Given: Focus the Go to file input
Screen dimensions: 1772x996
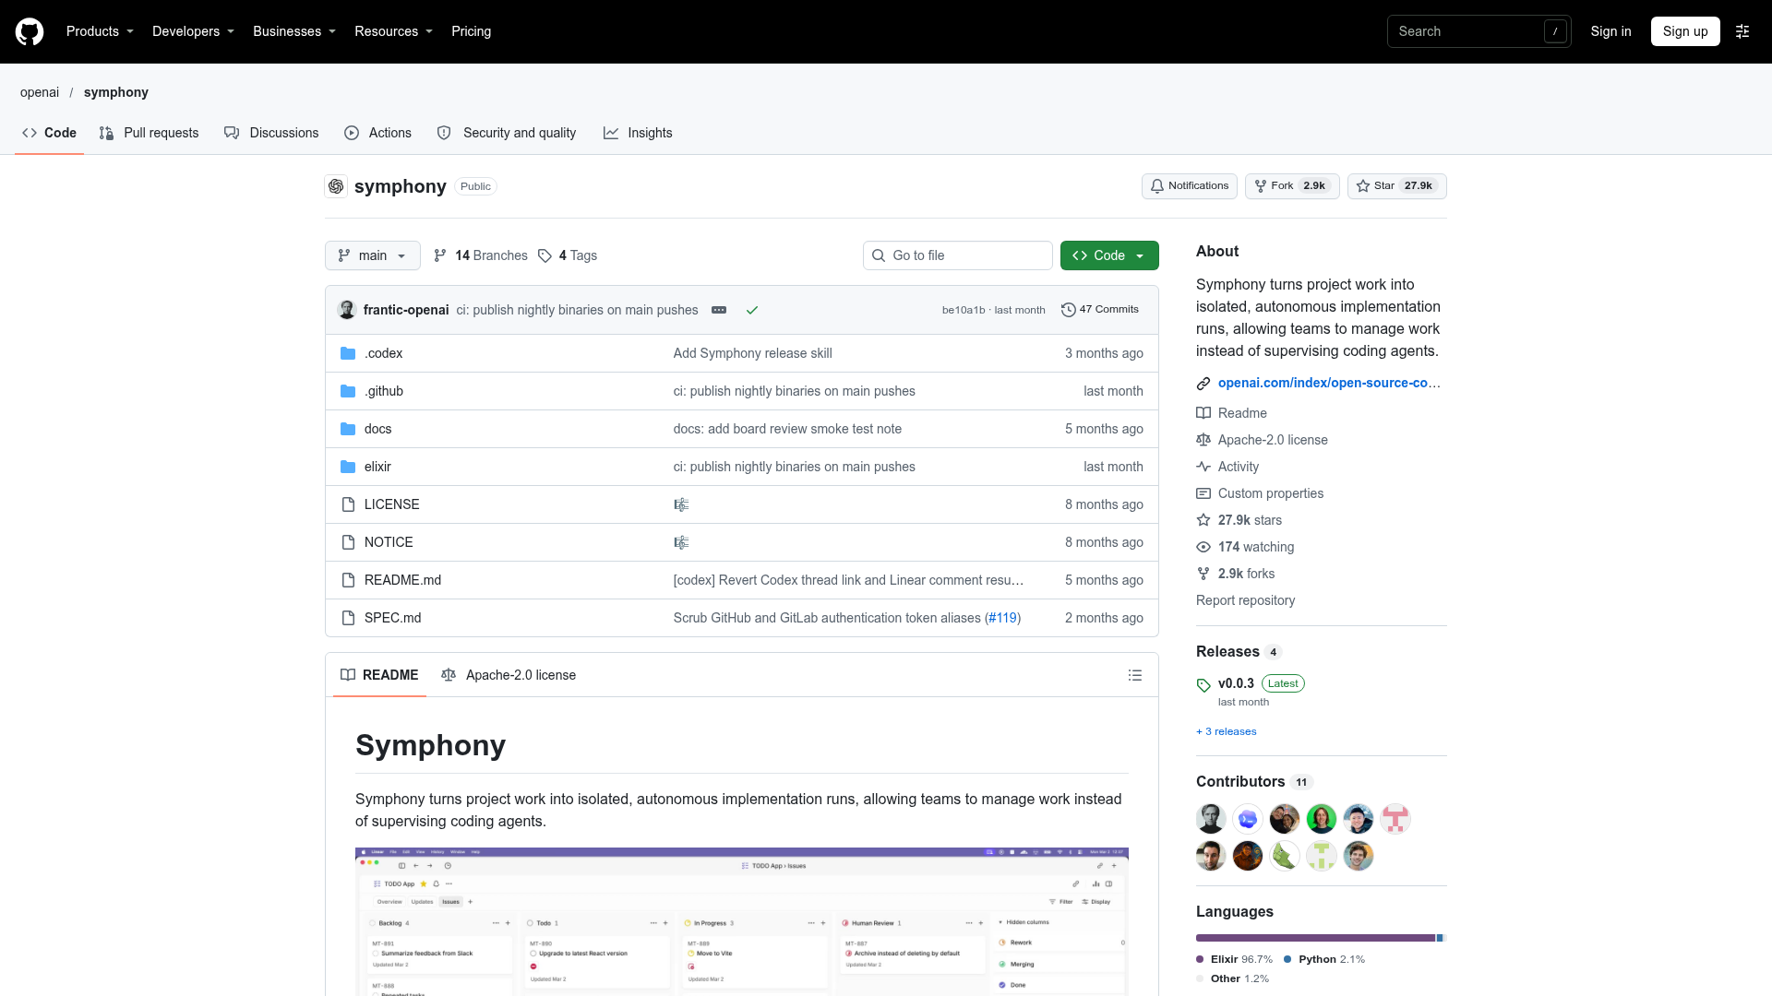Looking at the screenshot, I should pyautogui.click(x=958, y=255).
